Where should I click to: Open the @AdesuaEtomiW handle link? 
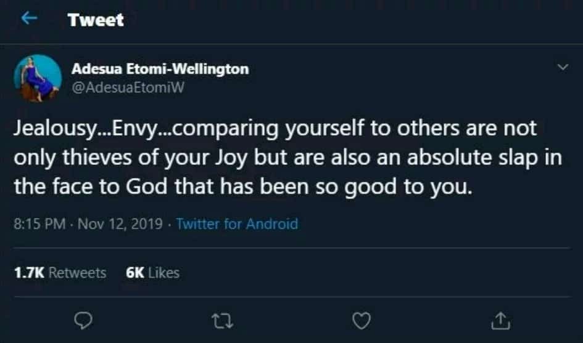(128, 87)
